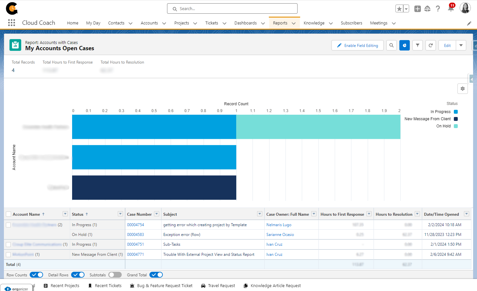Click the Enable Field Editing button
Viewport: 477px width, 291px height.
coord(357,45)
